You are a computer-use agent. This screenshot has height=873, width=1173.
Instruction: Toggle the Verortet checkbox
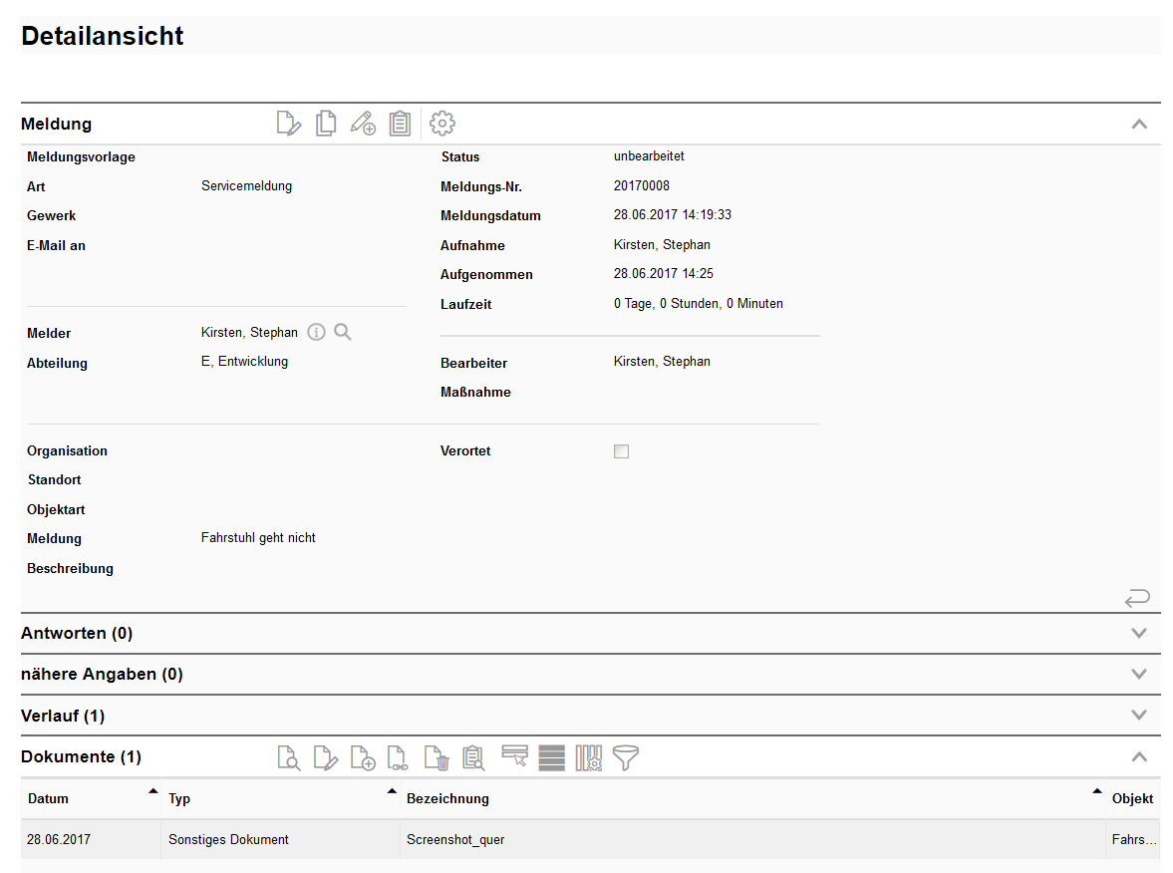[x=621, y=451]
